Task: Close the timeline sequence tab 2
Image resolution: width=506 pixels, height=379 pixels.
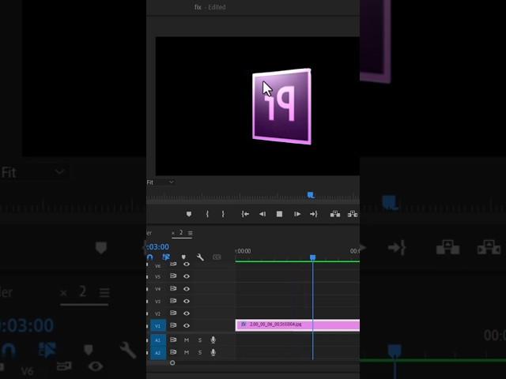Action: coord(173,233)
